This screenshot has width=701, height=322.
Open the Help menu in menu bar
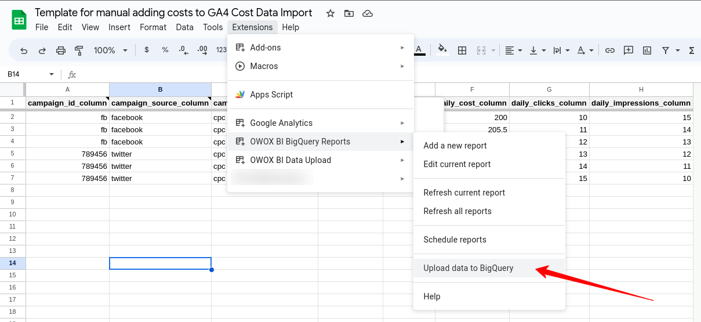(290, 27)
